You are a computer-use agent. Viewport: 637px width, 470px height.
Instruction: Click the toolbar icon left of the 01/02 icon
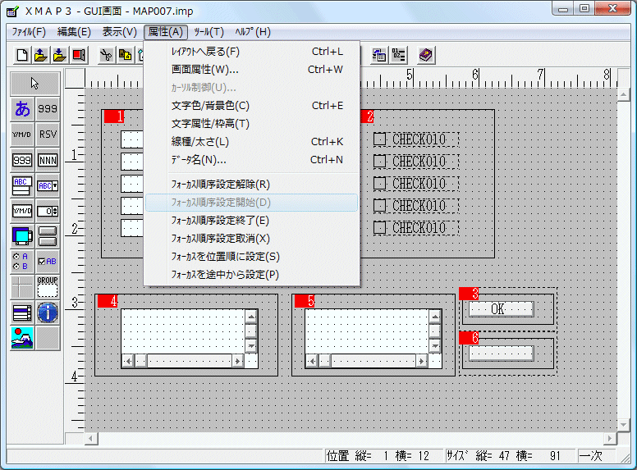click(x=379, y=55)
